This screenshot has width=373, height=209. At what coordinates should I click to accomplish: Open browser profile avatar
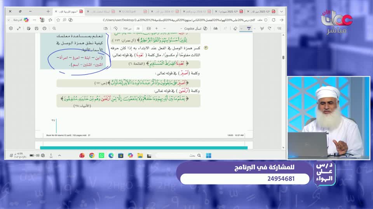click(x=42, y=20)
